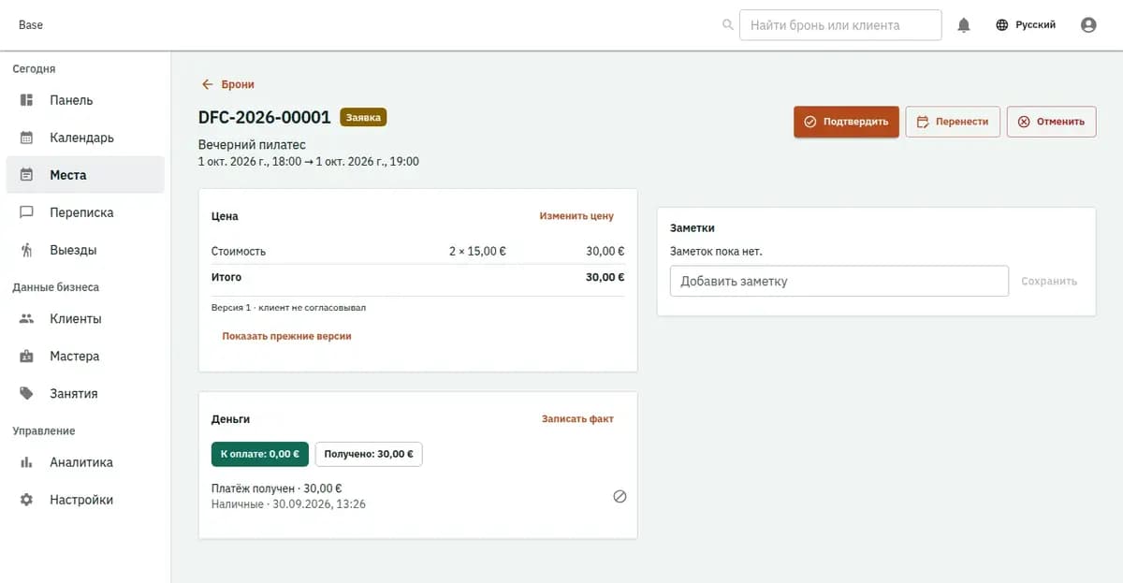The width and height of the screenshot is (1123, 583).
Task: Confirm the booking with Подтвердить
Action: pyautogui.click(x=847, y=122)
